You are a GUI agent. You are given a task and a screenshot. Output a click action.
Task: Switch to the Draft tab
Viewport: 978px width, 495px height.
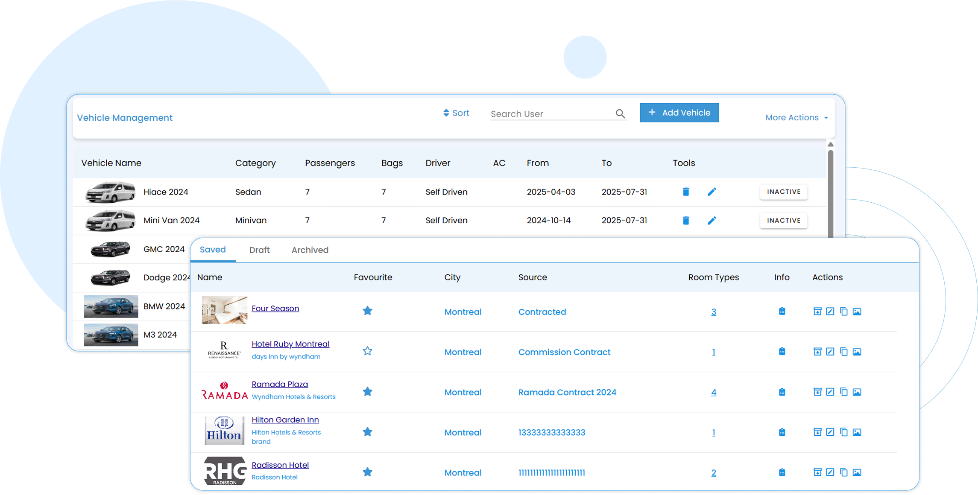pyautogui.click(x=259, y=250)
